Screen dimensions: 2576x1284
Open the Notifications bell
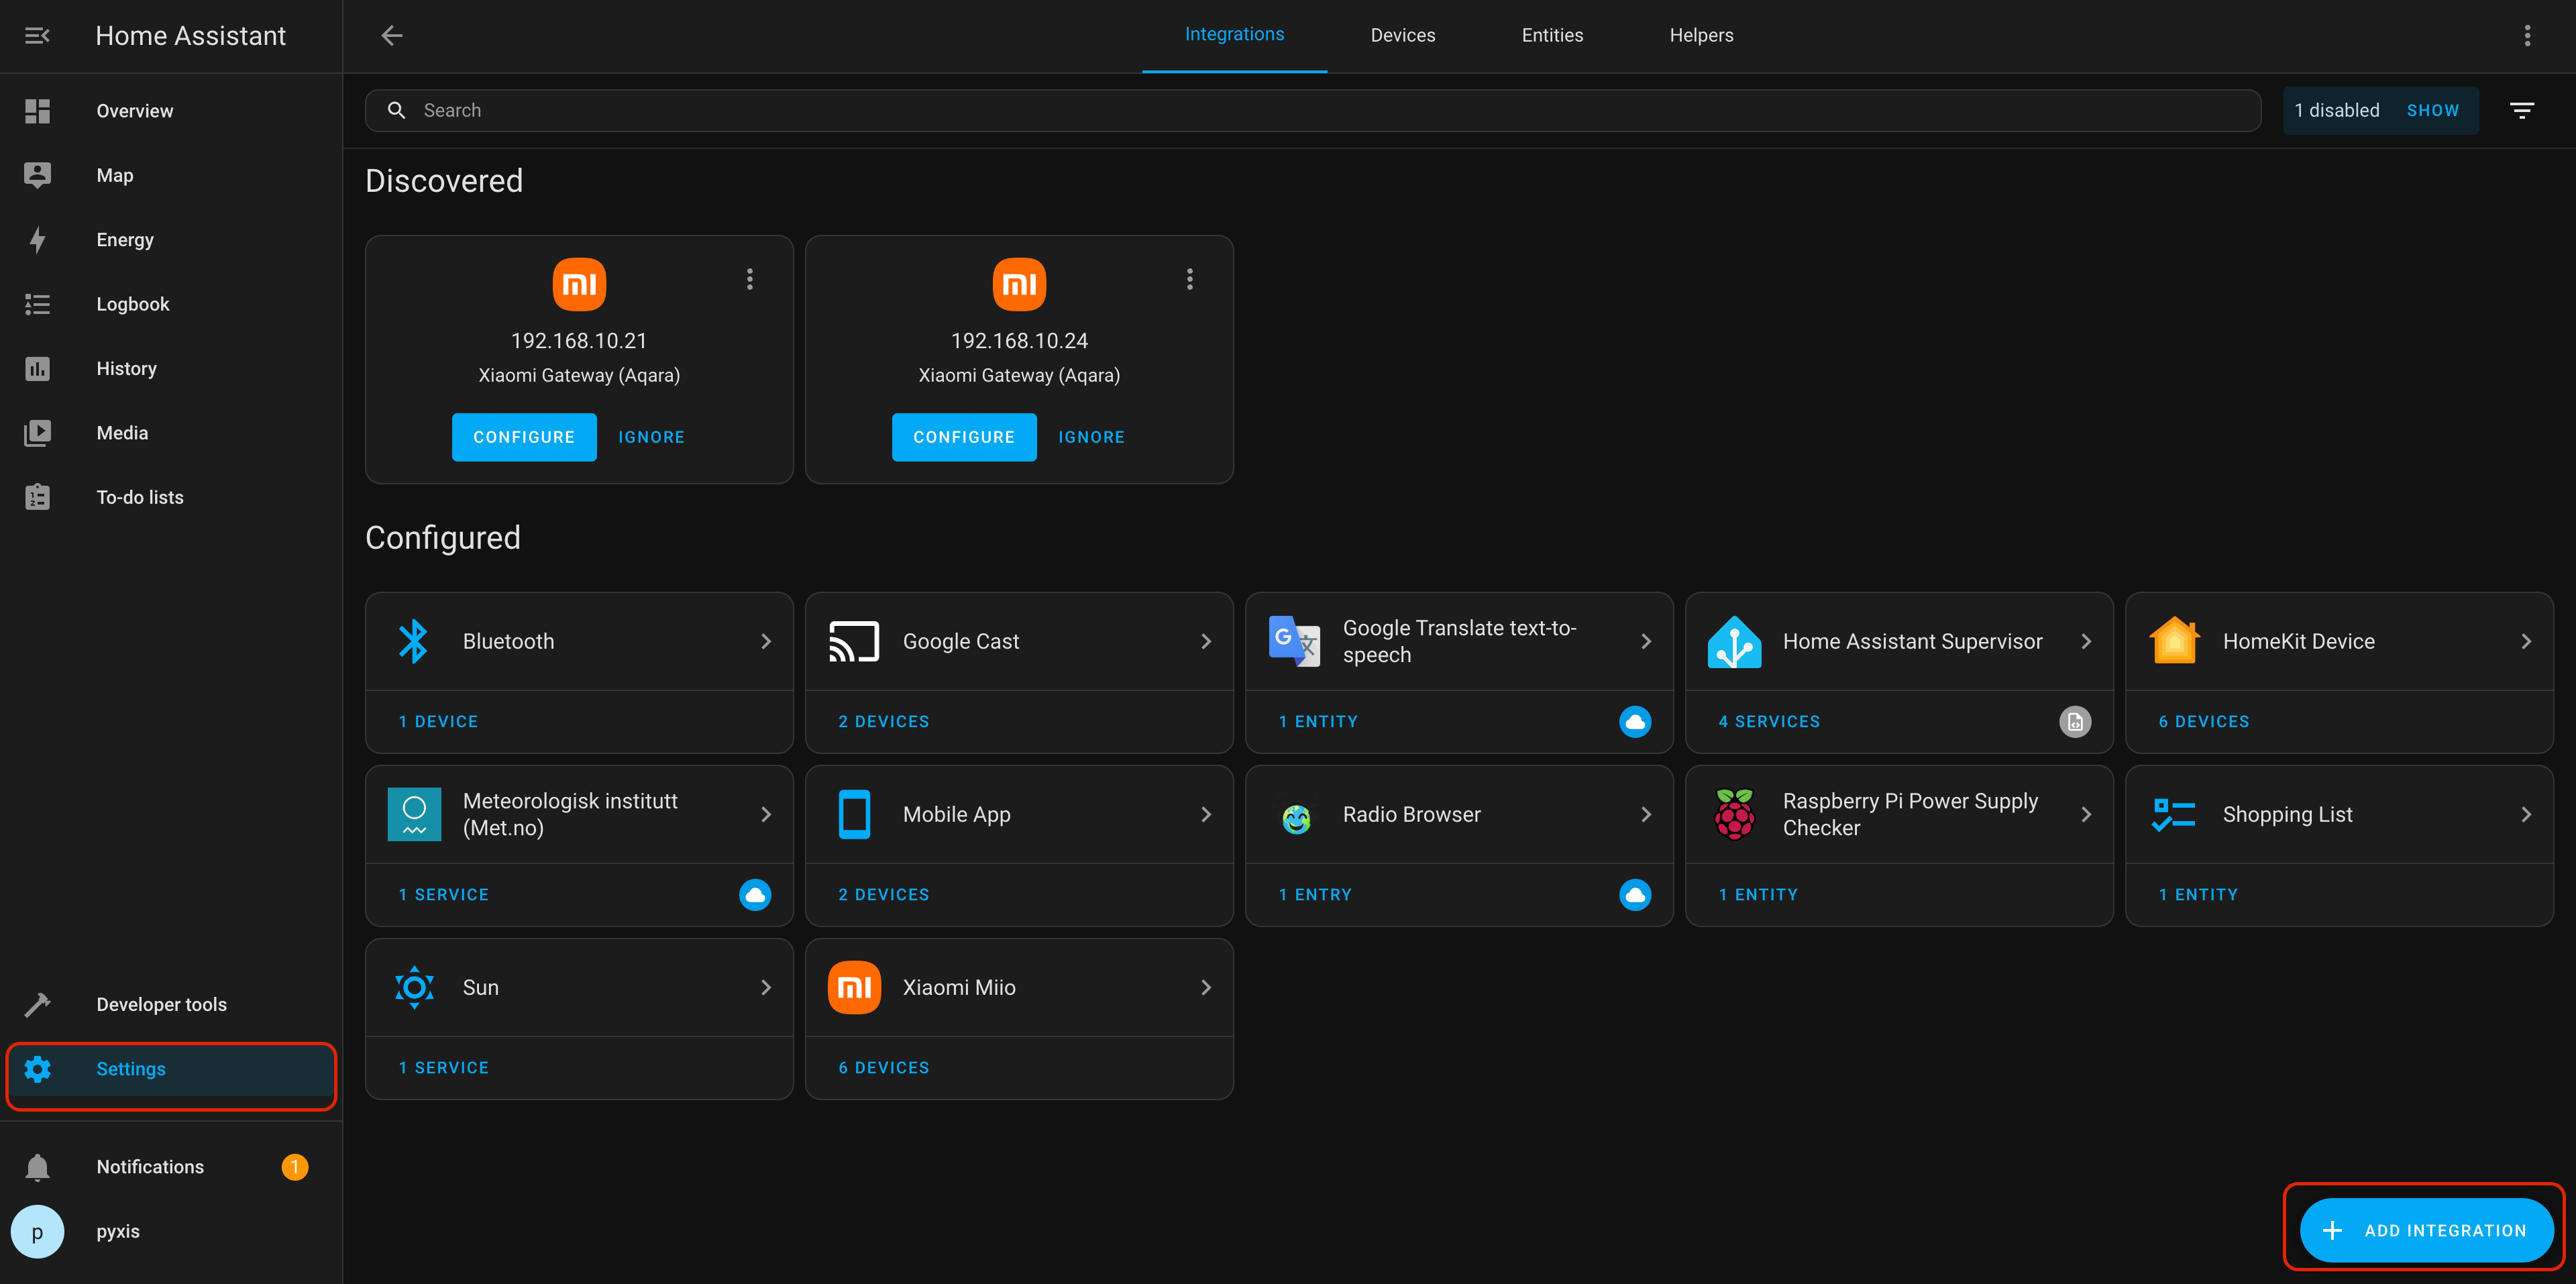(x=37, y=1167)
